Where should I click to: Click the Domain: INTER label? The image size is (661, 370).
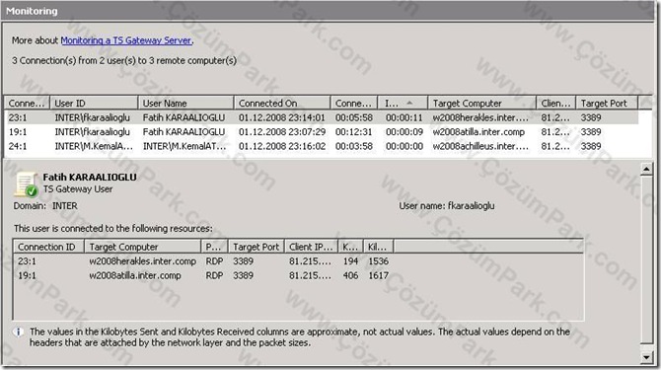coord(45,206)
